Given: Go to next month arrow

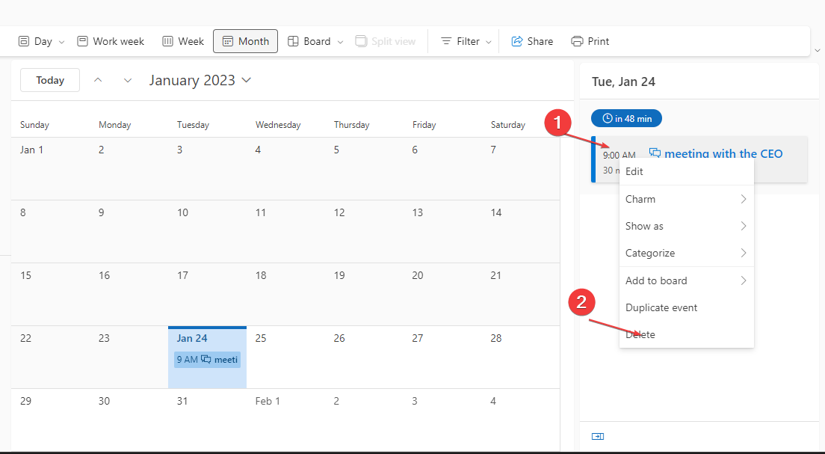Looking at the screenshot, I should (x=128, y=80).
